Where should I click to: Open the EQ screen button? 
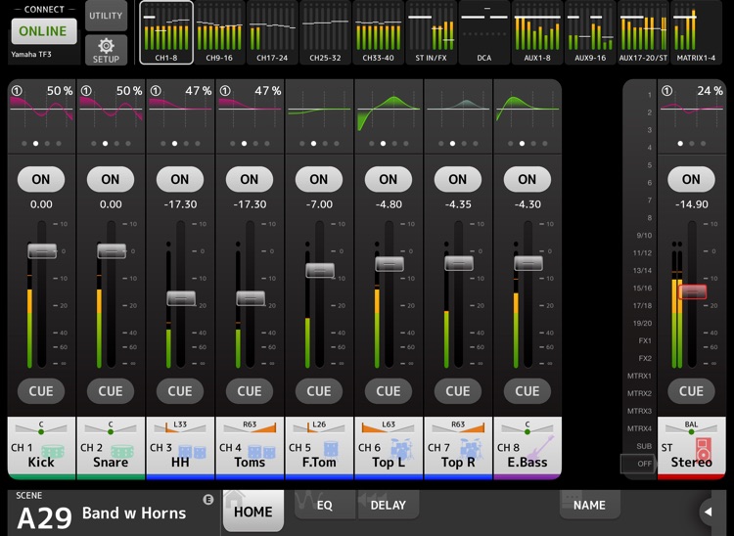324,505
